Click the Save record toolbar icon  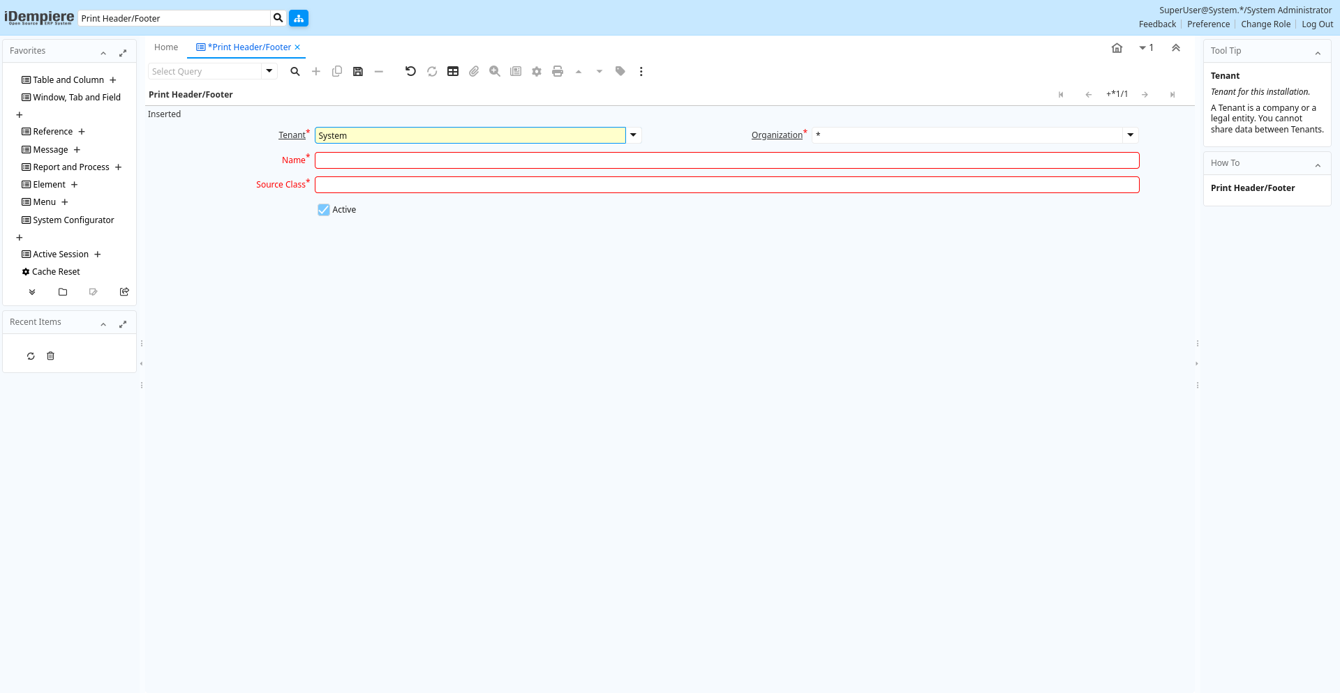pyautogui.click(x=358, y=71)
